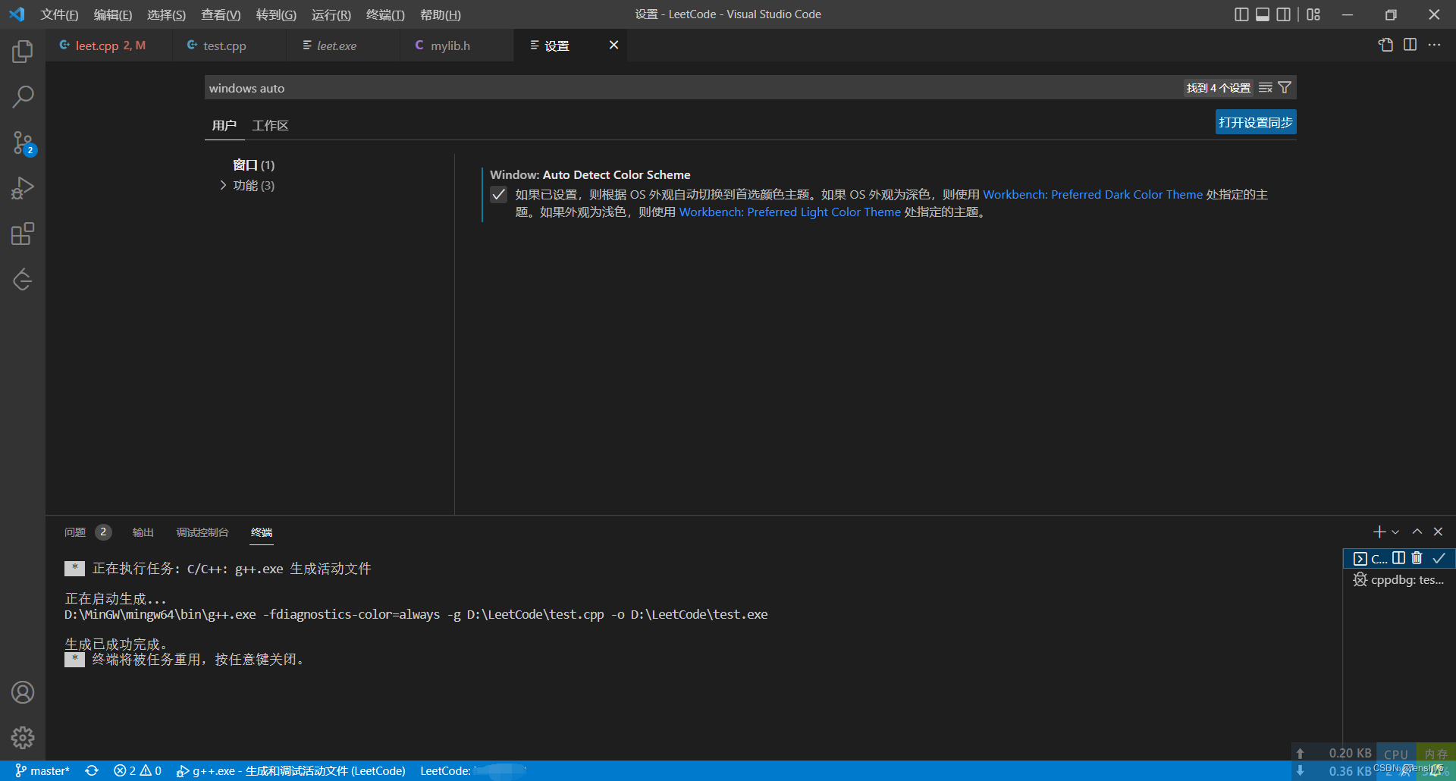
Task: Kill the selected terminal trash icon
Action: 1417,558
